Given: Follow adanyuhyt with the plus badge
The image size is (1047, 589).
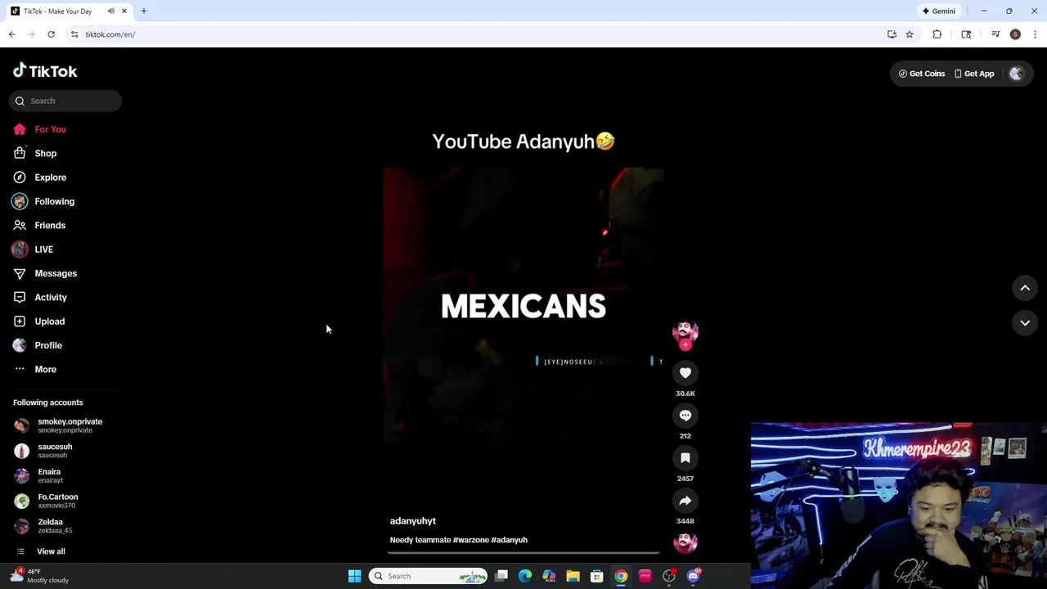Looking at the screenshot, I should tap(685, 345).
